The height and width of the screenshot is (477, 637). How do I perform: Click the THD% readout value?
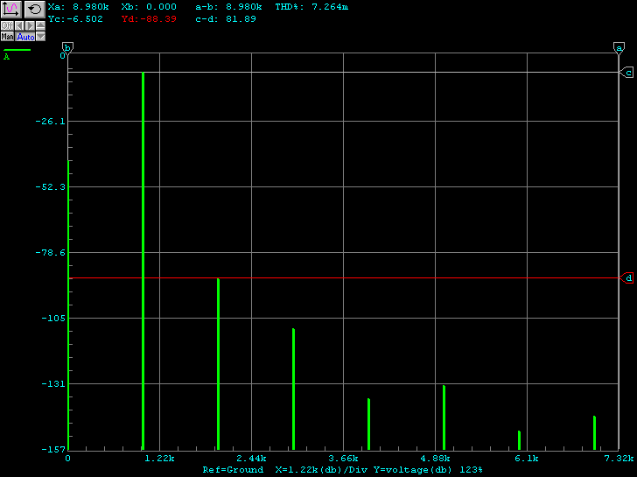pos(329,7)
